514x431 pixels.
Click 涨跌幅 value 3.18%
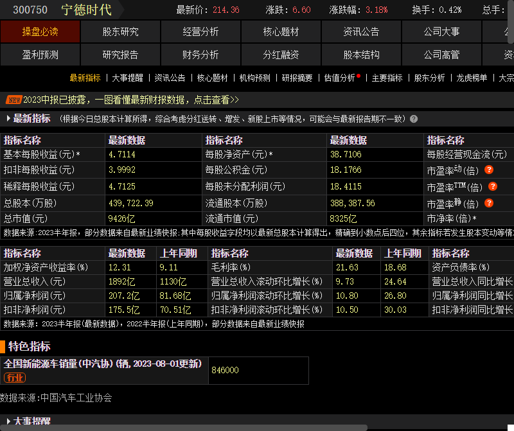377,10
